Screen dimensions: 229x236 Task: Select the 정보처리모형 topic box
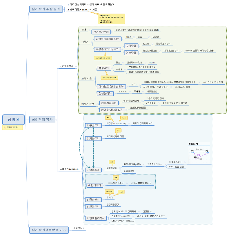point(108,103)
